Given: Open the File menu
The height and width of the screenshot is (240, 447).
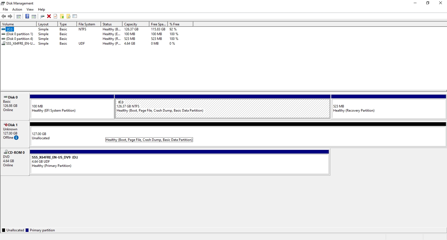Looking at the screenshot, I should 5,9.
